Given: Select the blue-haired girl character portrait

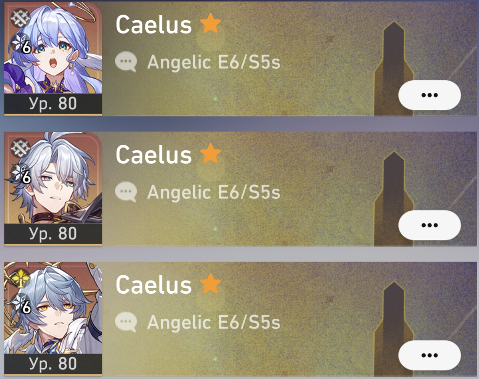Looking at the screenshot, I should [53, 48].
